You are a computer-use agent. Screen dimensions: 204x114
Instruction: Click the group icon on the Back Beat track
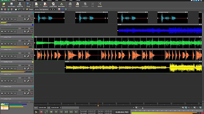coord(25,56)
